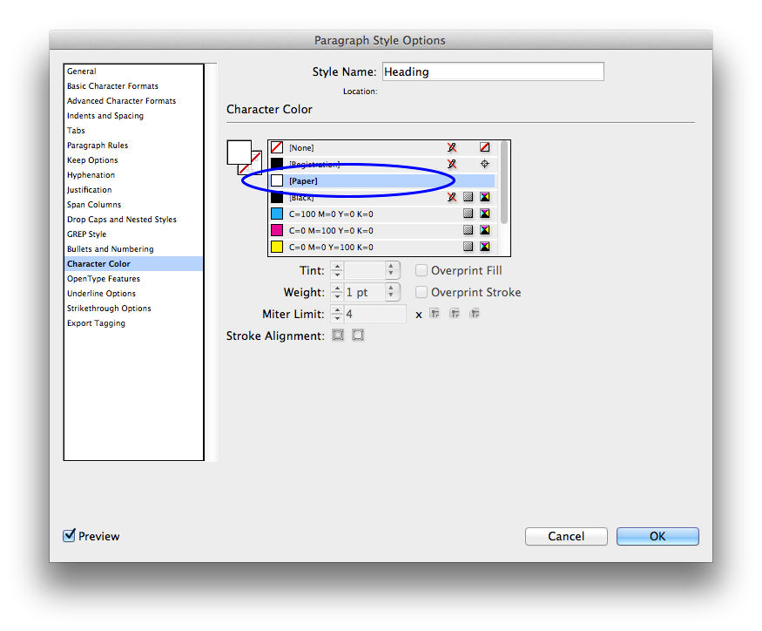This screenshot has width=762, height=631.
Task: Enable the Overprint Fill checkbox
Action: (421, 270)
